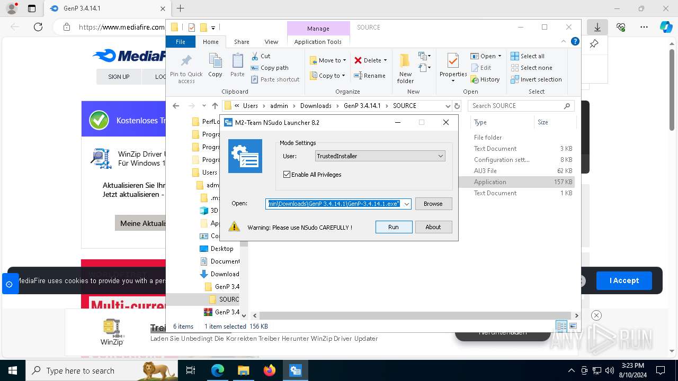Open Explorer help question mark icon
The image size is (678, 381).
[x=575, y=42]
